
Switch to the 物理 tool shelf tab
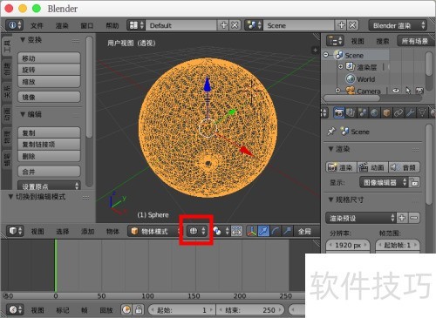(7, 137)
